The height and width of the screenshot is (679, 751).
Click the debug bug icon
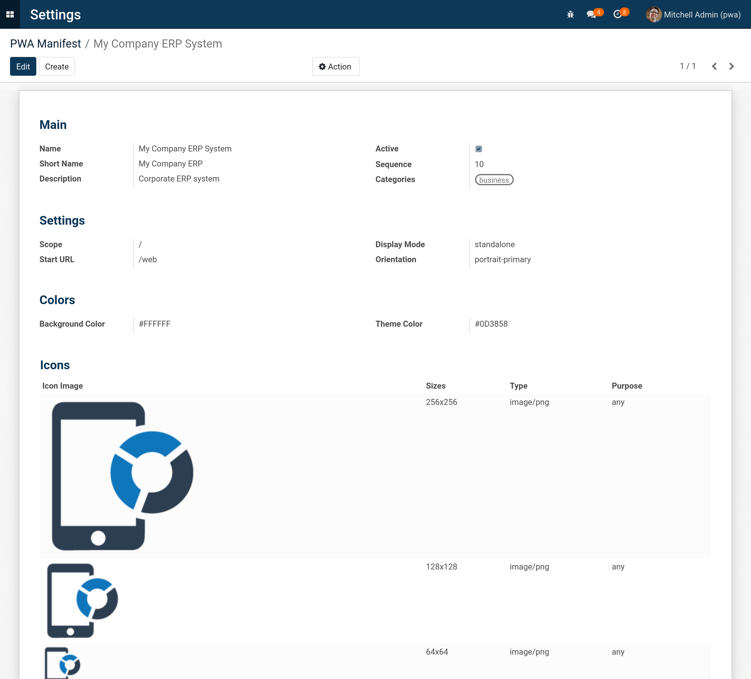[x=570, y=14]
